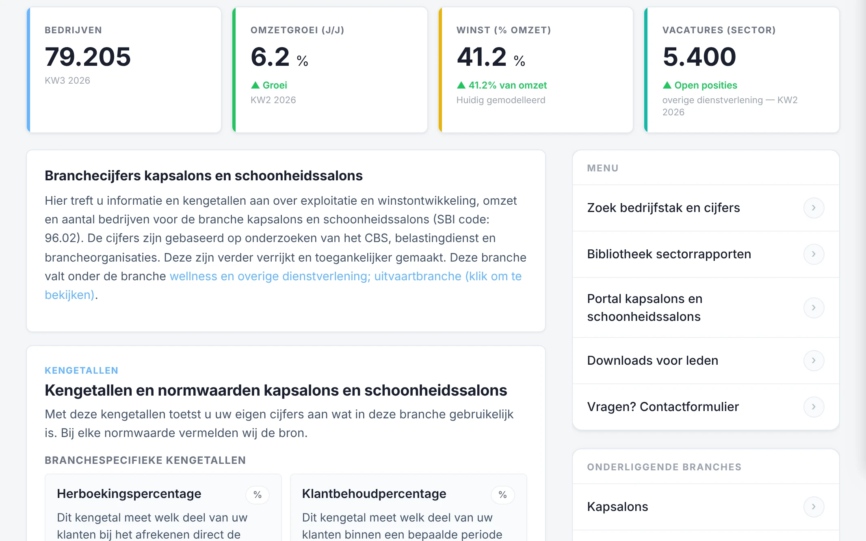Image resolution: width=866 pixels, height=541 pixels.
Task: Click the BRANCHESPECIFIEKE KENGETALLEN subheading
Action: pyautogui.click(x=145, y=460)
